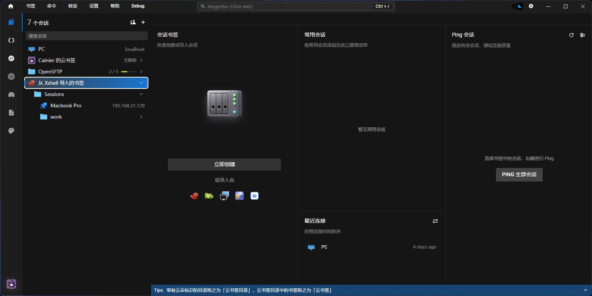Screen dimensions: 592x296
Task: Collapse the 从 Xshell 导入的书签 group
Action: (x=141, y=83)
